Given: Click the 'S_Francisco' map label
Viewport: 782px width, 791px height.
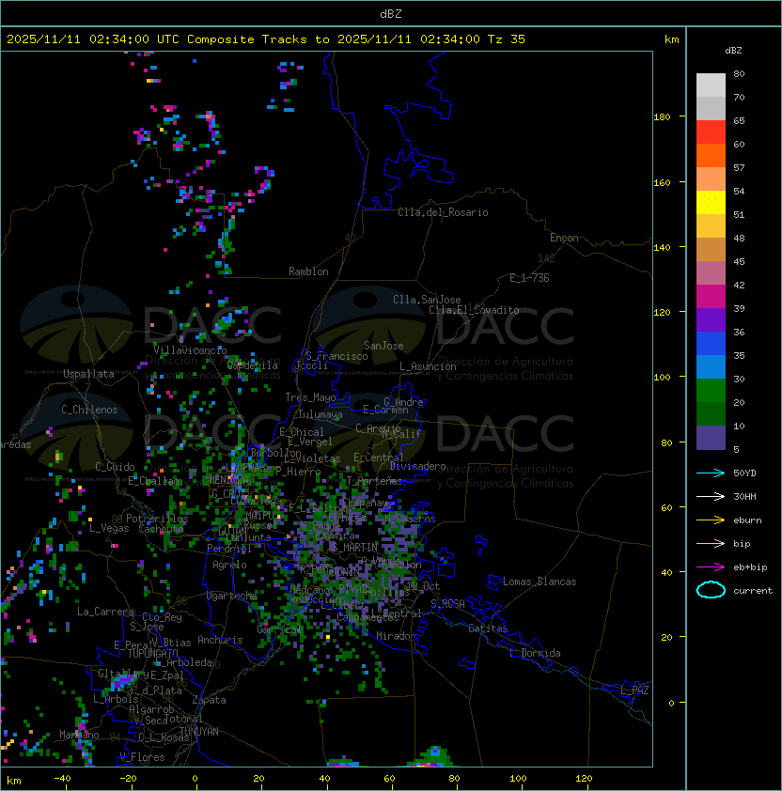Looking at the screenshot, I should 336,356.
